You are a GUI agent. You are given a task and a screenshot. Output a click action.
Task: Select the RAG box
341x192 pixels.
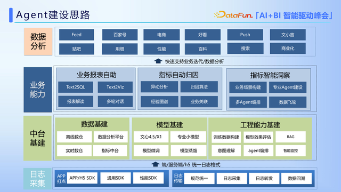tap(290, 137)
